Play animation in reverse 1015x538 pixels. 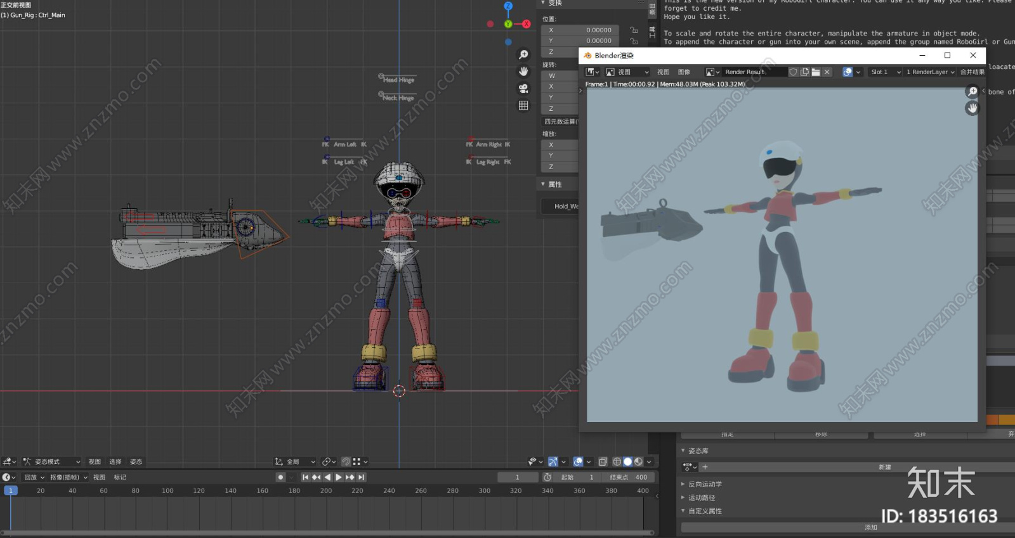[327, 477]
